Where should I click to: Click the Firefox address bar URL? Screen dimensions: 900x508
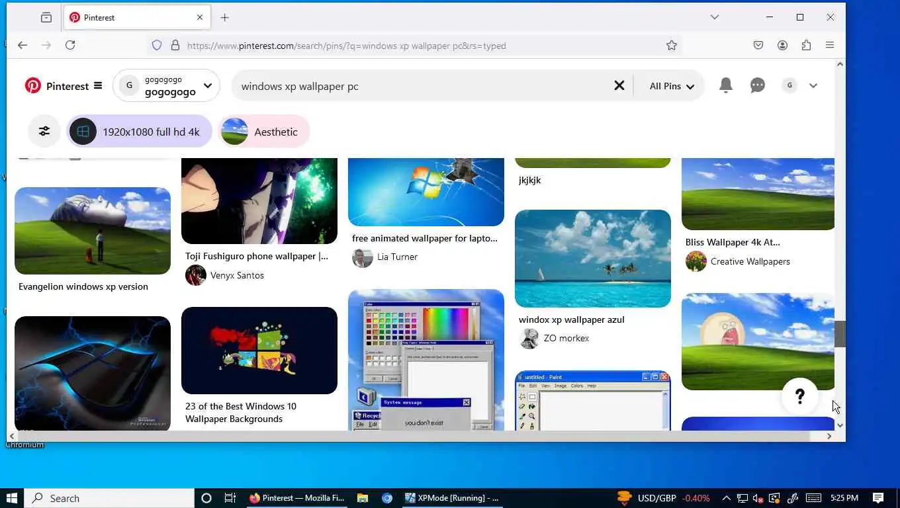point(347,46)
